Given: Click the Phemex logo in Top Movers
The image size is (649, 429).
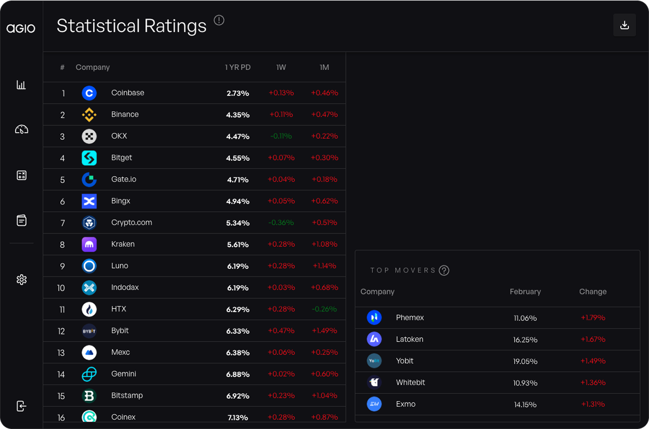Looking at the screenshot, I should point(374,317).
